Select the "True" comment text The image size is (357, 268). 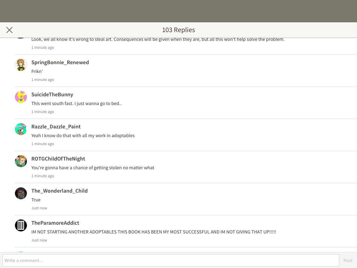pos(36,200)
